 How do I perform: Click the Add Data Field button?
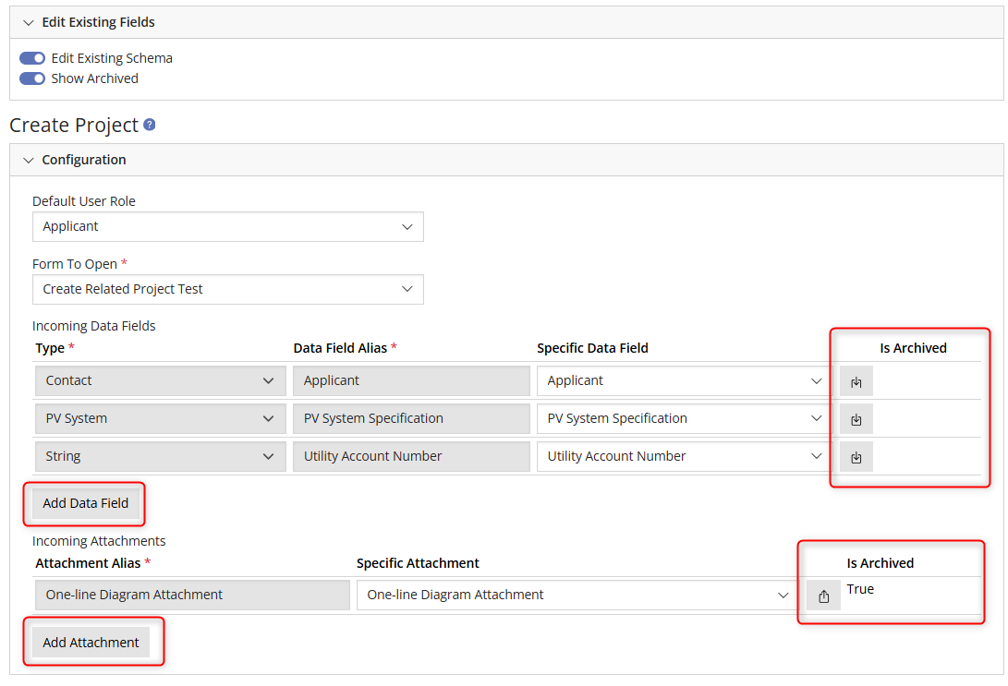84,503
